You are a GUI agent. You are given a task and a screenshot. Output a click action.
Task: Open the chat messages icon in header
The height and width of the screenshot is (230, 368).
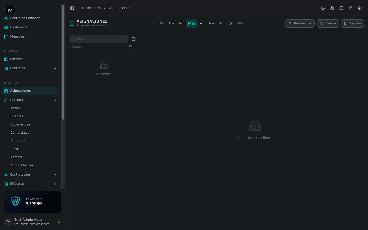pyautogui.click(x=341, y=8)
